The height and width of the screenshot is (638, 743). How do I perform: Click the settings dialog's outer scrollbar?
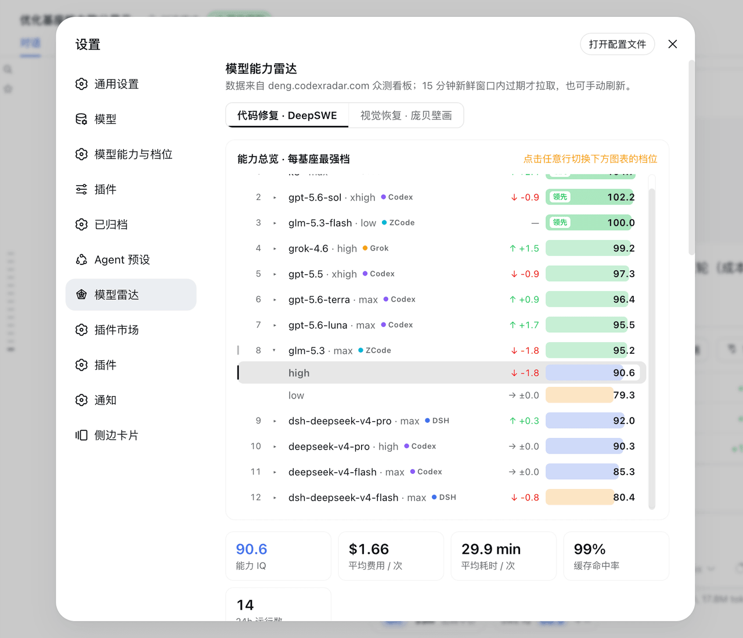click(x=691, y=157)
